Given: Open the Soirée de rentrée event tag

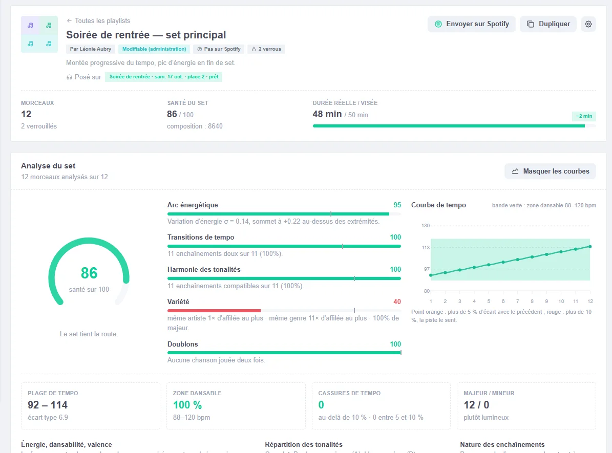Looking at the screenshot, I should click(163, 77).
